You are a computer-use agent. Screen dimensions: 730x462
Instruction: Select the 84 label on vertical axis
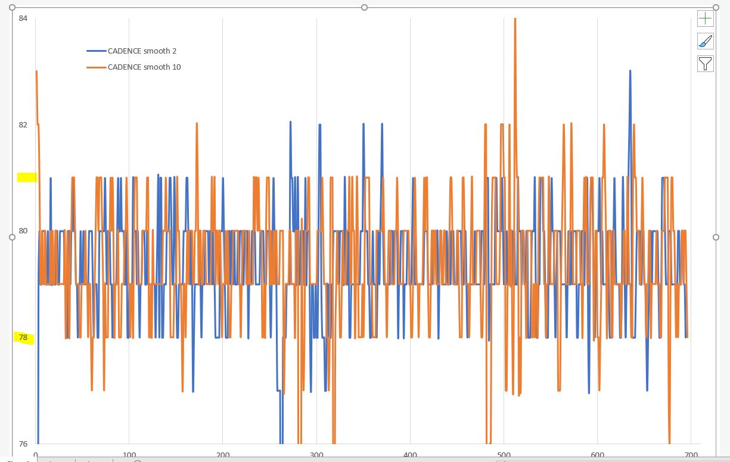pyautogui.click(x=23, y=18)
